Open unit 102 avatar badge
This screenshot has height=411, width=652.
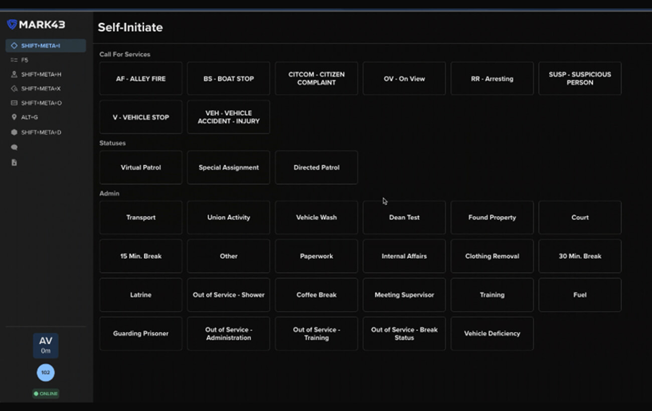(x=45, y=372)
